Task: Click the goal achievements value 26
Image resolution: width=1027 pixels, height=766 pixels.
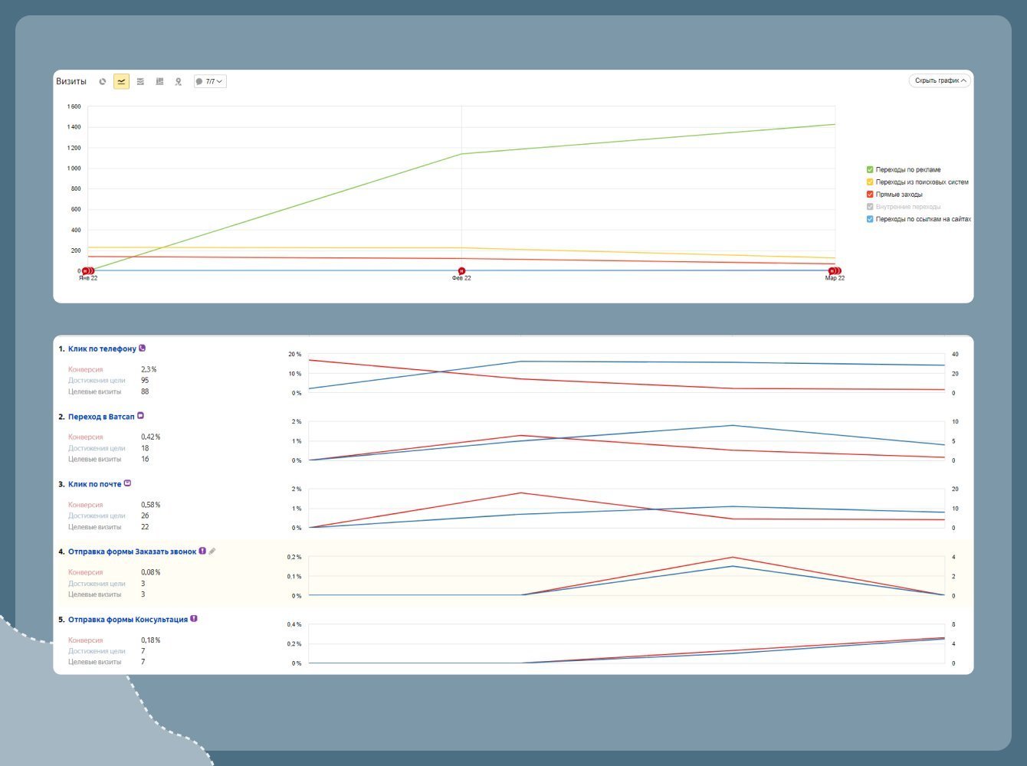Action: [x=145, y=516]
